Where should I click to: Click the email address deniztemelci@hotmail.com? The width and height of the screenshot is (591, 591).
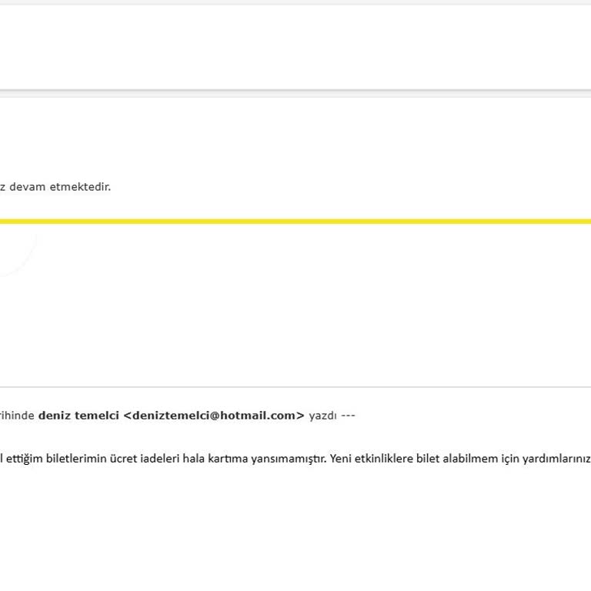tap(214, 416)
